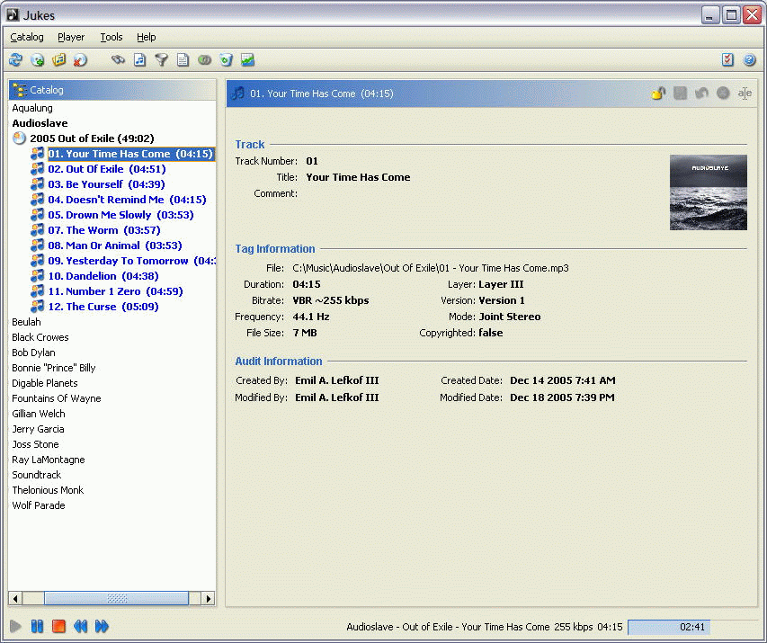Image resolution: width=767 pixels, height=643 pixels.
Task: Stop playback with the red stop button
Action: [58, 626]
